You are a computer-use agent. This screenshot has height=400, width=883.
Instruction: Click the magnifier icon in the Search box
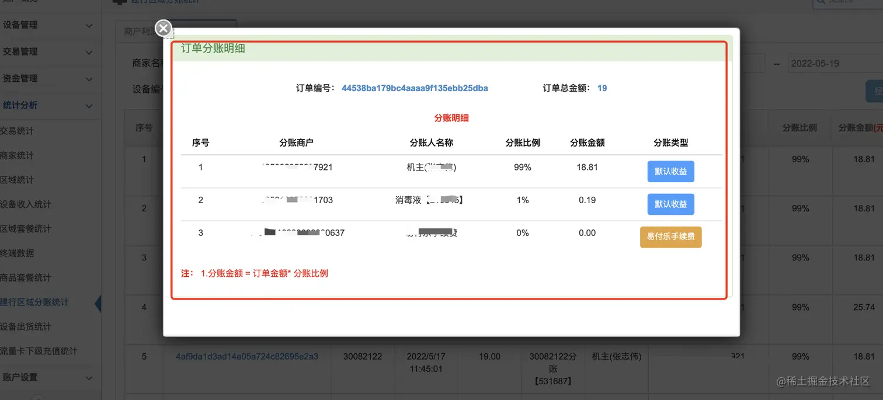click(x=822, y=2)
